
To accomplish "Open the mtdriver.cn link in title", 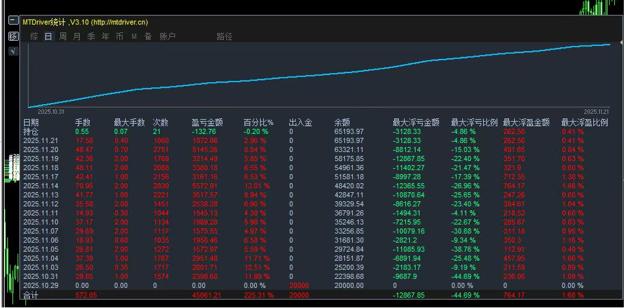I will 119,23.
